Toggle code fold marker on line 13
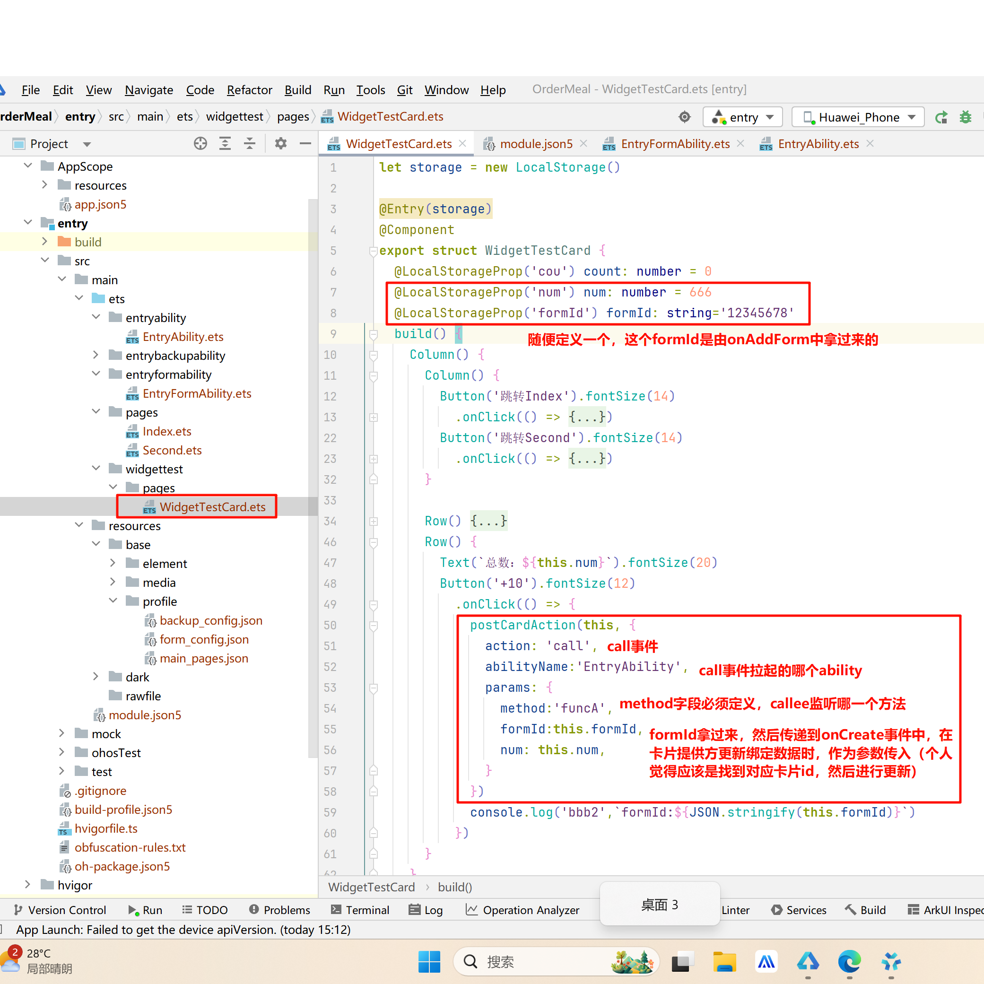 374,417
